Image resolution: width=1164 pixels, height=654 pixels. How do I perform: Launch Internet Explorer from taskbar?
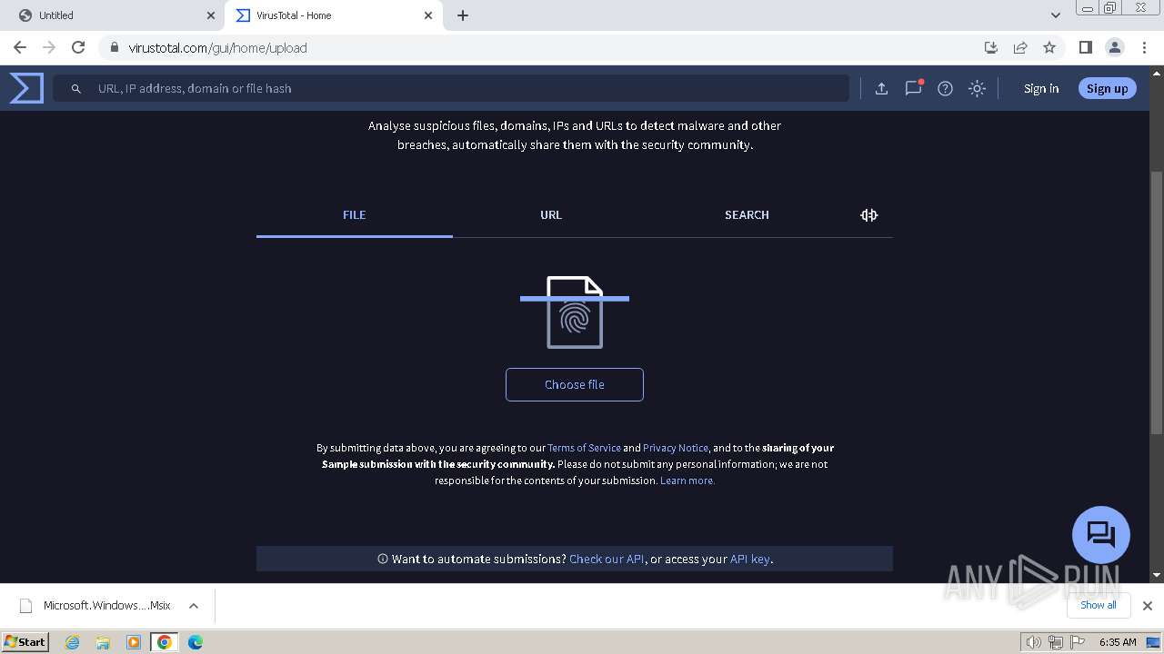coord(73,642)
